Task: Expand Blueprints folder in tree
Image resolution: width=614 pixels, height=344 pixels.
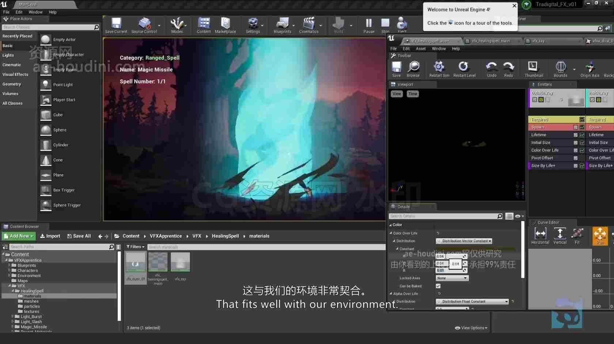Action: 10,265
